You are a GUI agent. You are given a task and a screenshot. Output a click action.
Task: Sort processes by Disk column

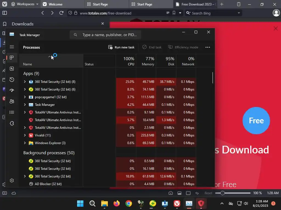click(x=166, y=61)
